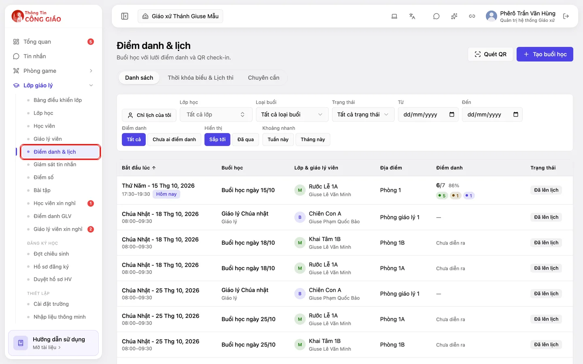583x364 pixels.
Task: Toggle the Sắp tới display filter
Action: (x=217, y=140)
